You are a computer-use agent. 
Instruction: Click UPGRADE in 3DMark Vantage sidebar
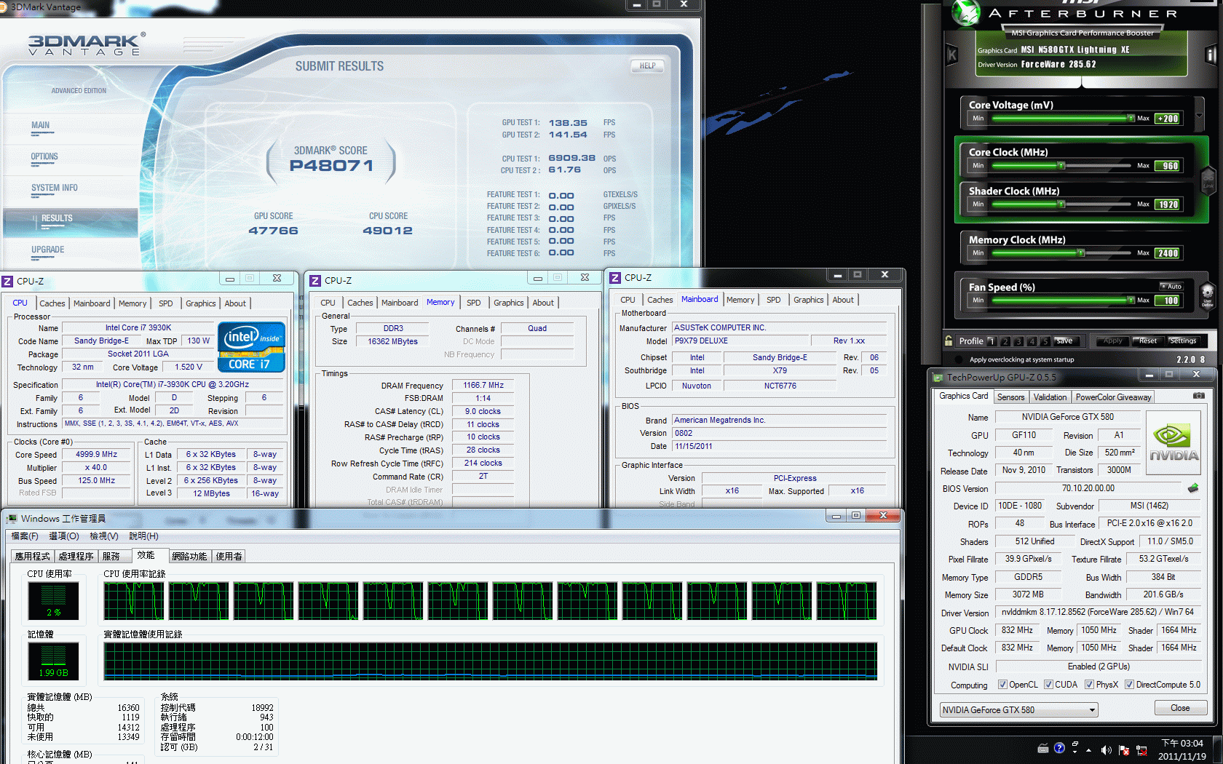(x=48, y=250)
